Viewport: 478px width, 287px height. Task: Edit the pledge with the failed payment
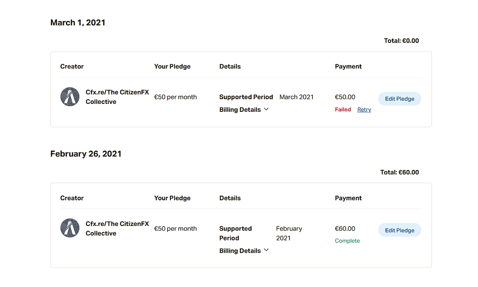399,99
